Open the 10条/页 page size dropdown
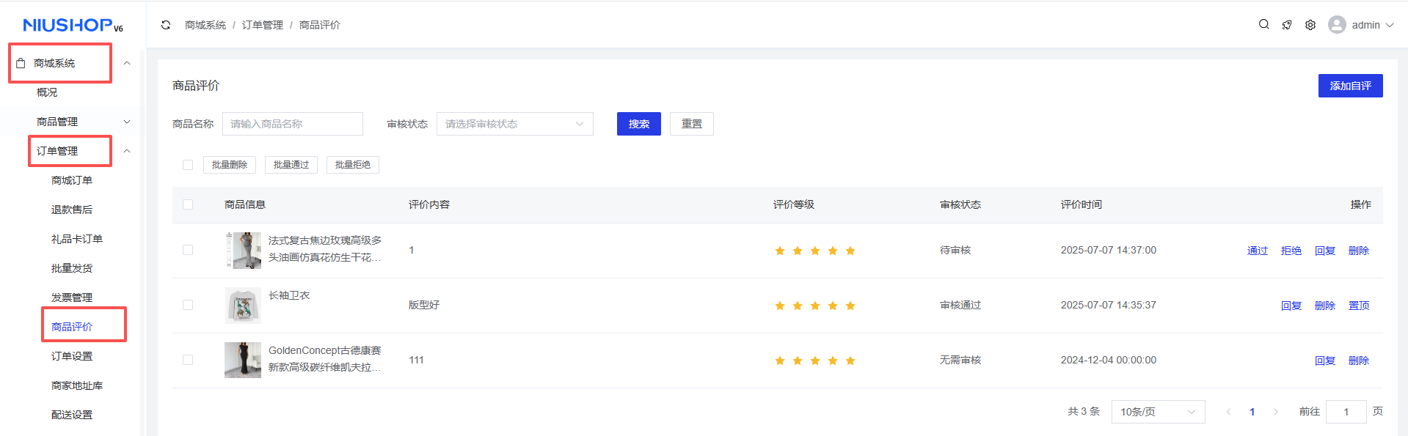1408x436 pixels. 1158,412
